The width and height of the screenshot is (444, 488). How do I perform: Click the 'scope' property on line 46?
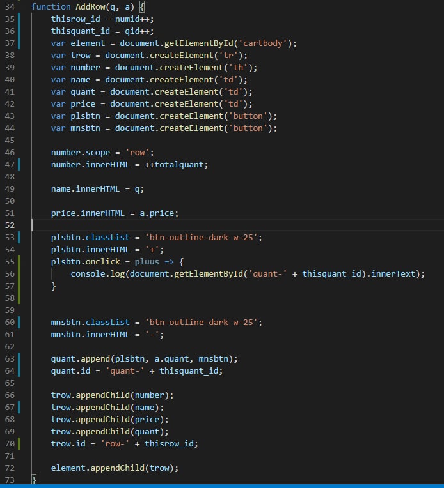pos(98,153)
